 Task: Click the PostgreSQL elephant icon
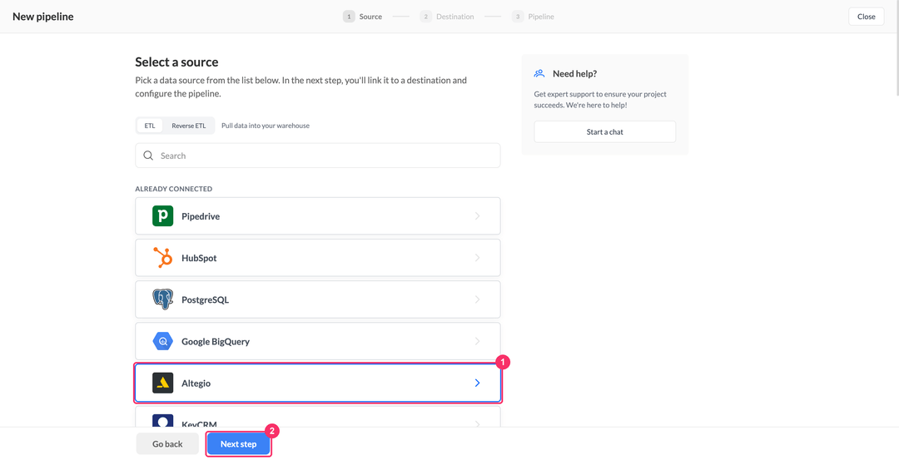pos(163,299)
